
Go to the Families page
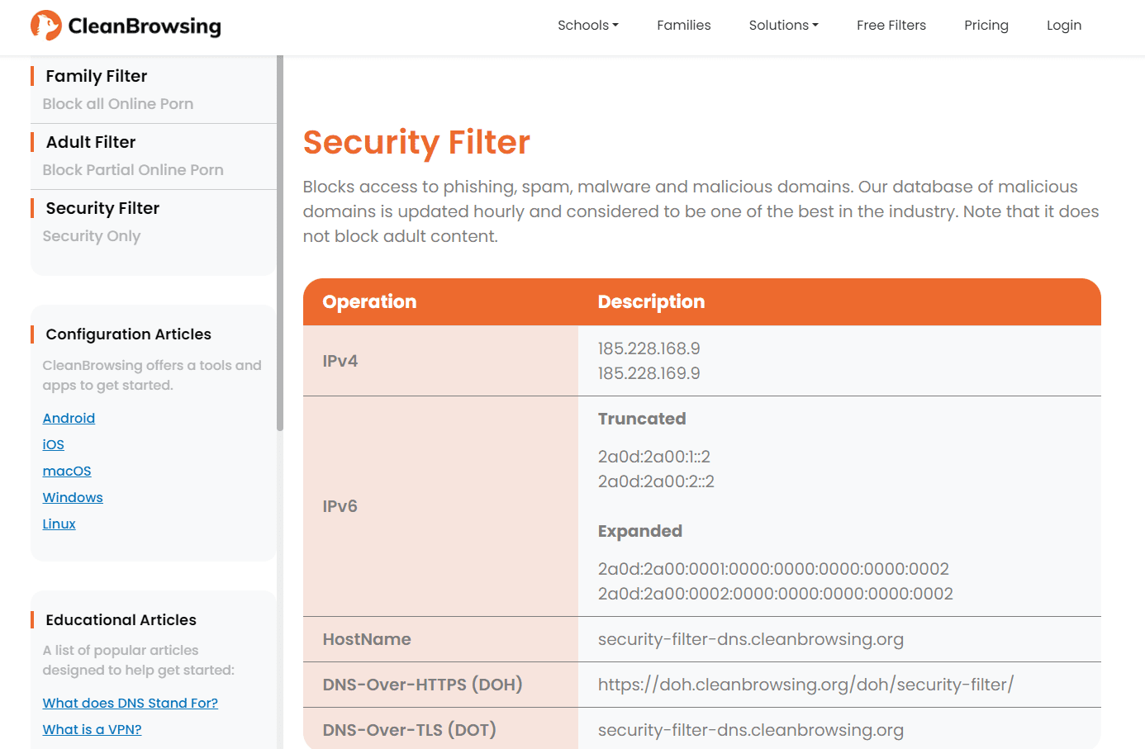point(683,26)
